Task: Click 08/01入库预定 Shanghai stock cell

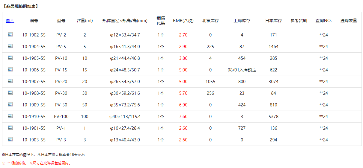Action: pos(242,70)
